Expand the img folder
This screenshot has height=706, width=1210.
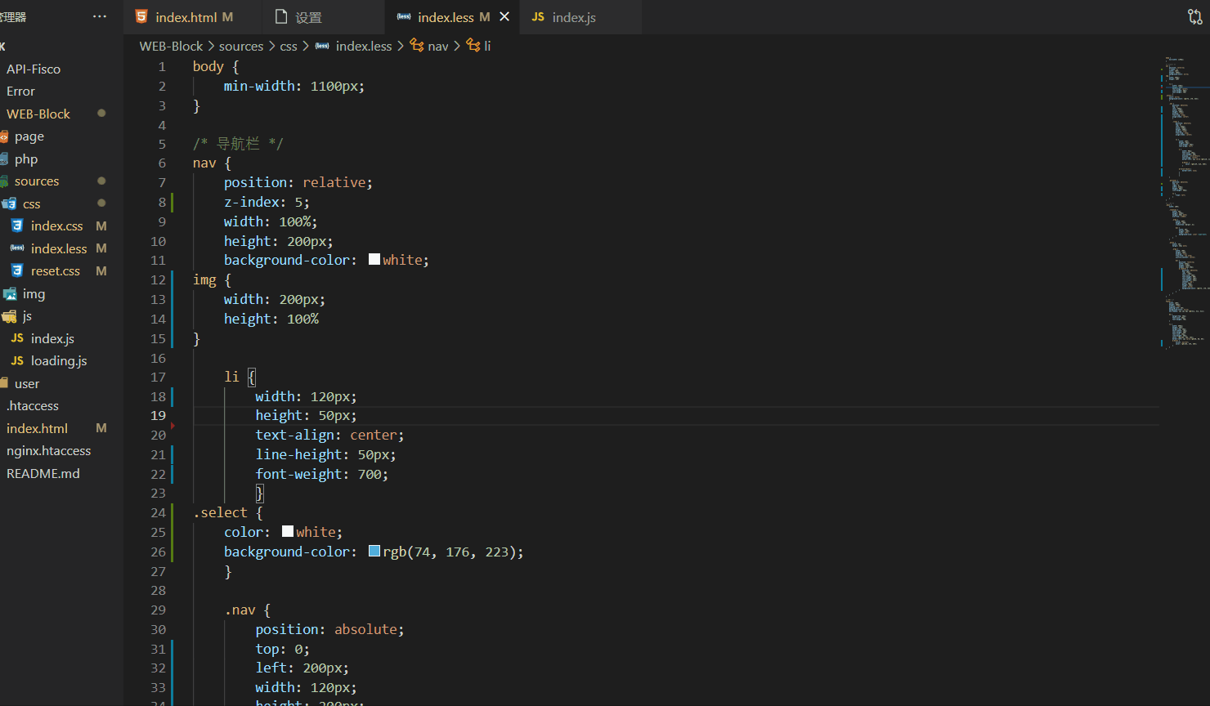pos(34,293)
